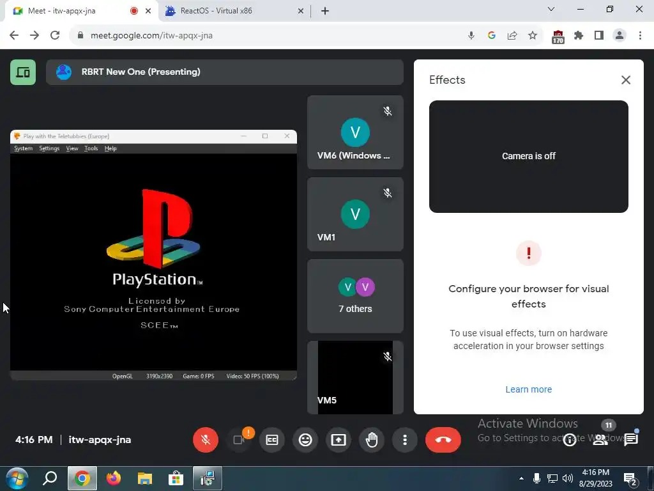Bookmark this page with star icon
654x491 pixels.
(532, 36)
